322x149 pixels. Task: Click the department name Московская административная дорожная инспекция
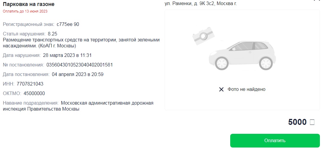pyautogui.click(x=107, y=103)
